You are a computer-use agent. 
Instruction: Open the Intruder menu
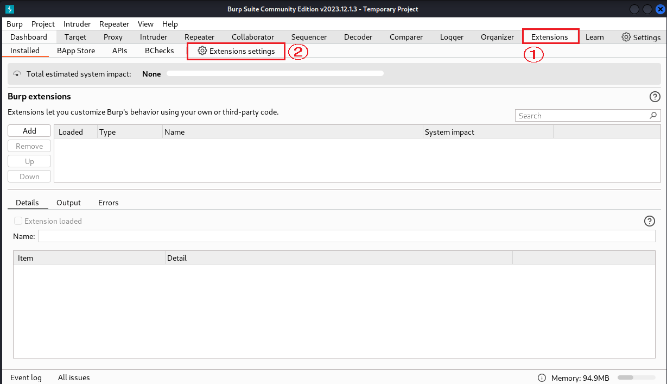coord(77,24)
